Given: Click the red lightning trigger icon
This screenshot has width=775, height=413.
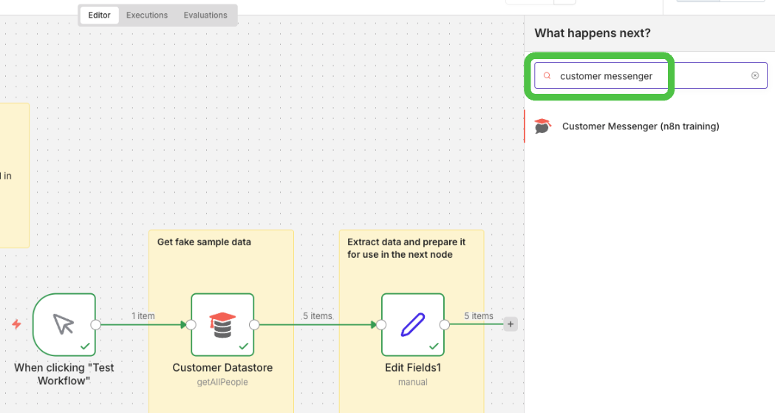Looking at the screenshot, I should click(x=17, y=324).
